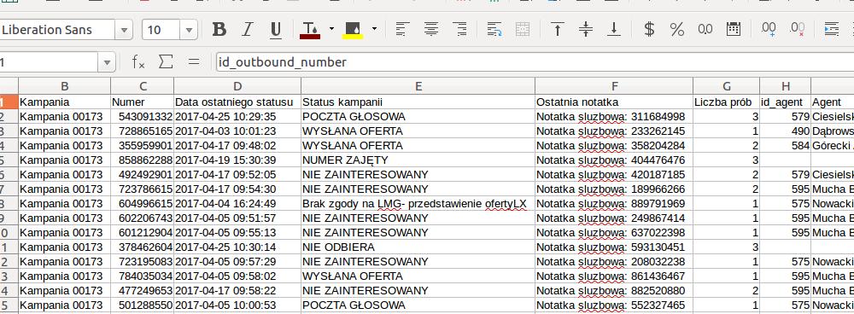Center cell content vertically

586,29
